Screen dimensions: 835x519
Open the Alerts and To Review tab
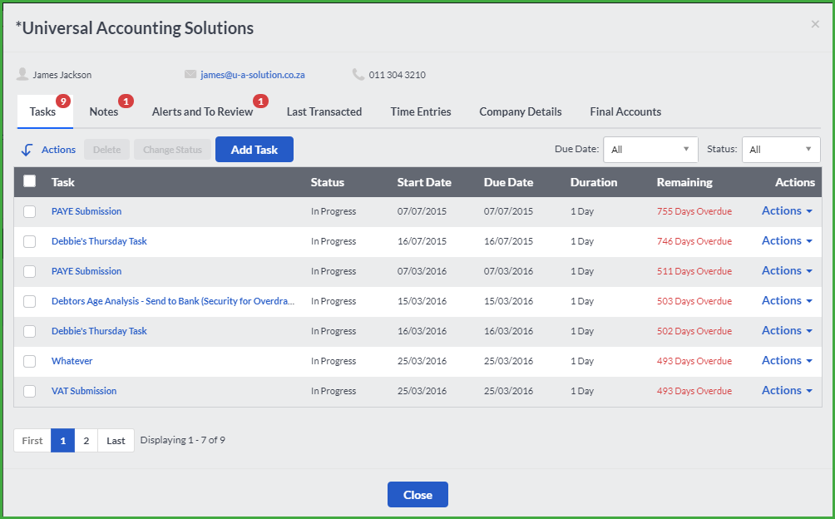(202, 111)
